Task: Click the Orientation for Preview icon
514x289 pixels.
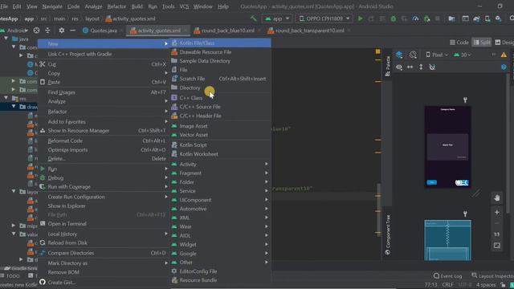Action: click(x=413, y=55)
